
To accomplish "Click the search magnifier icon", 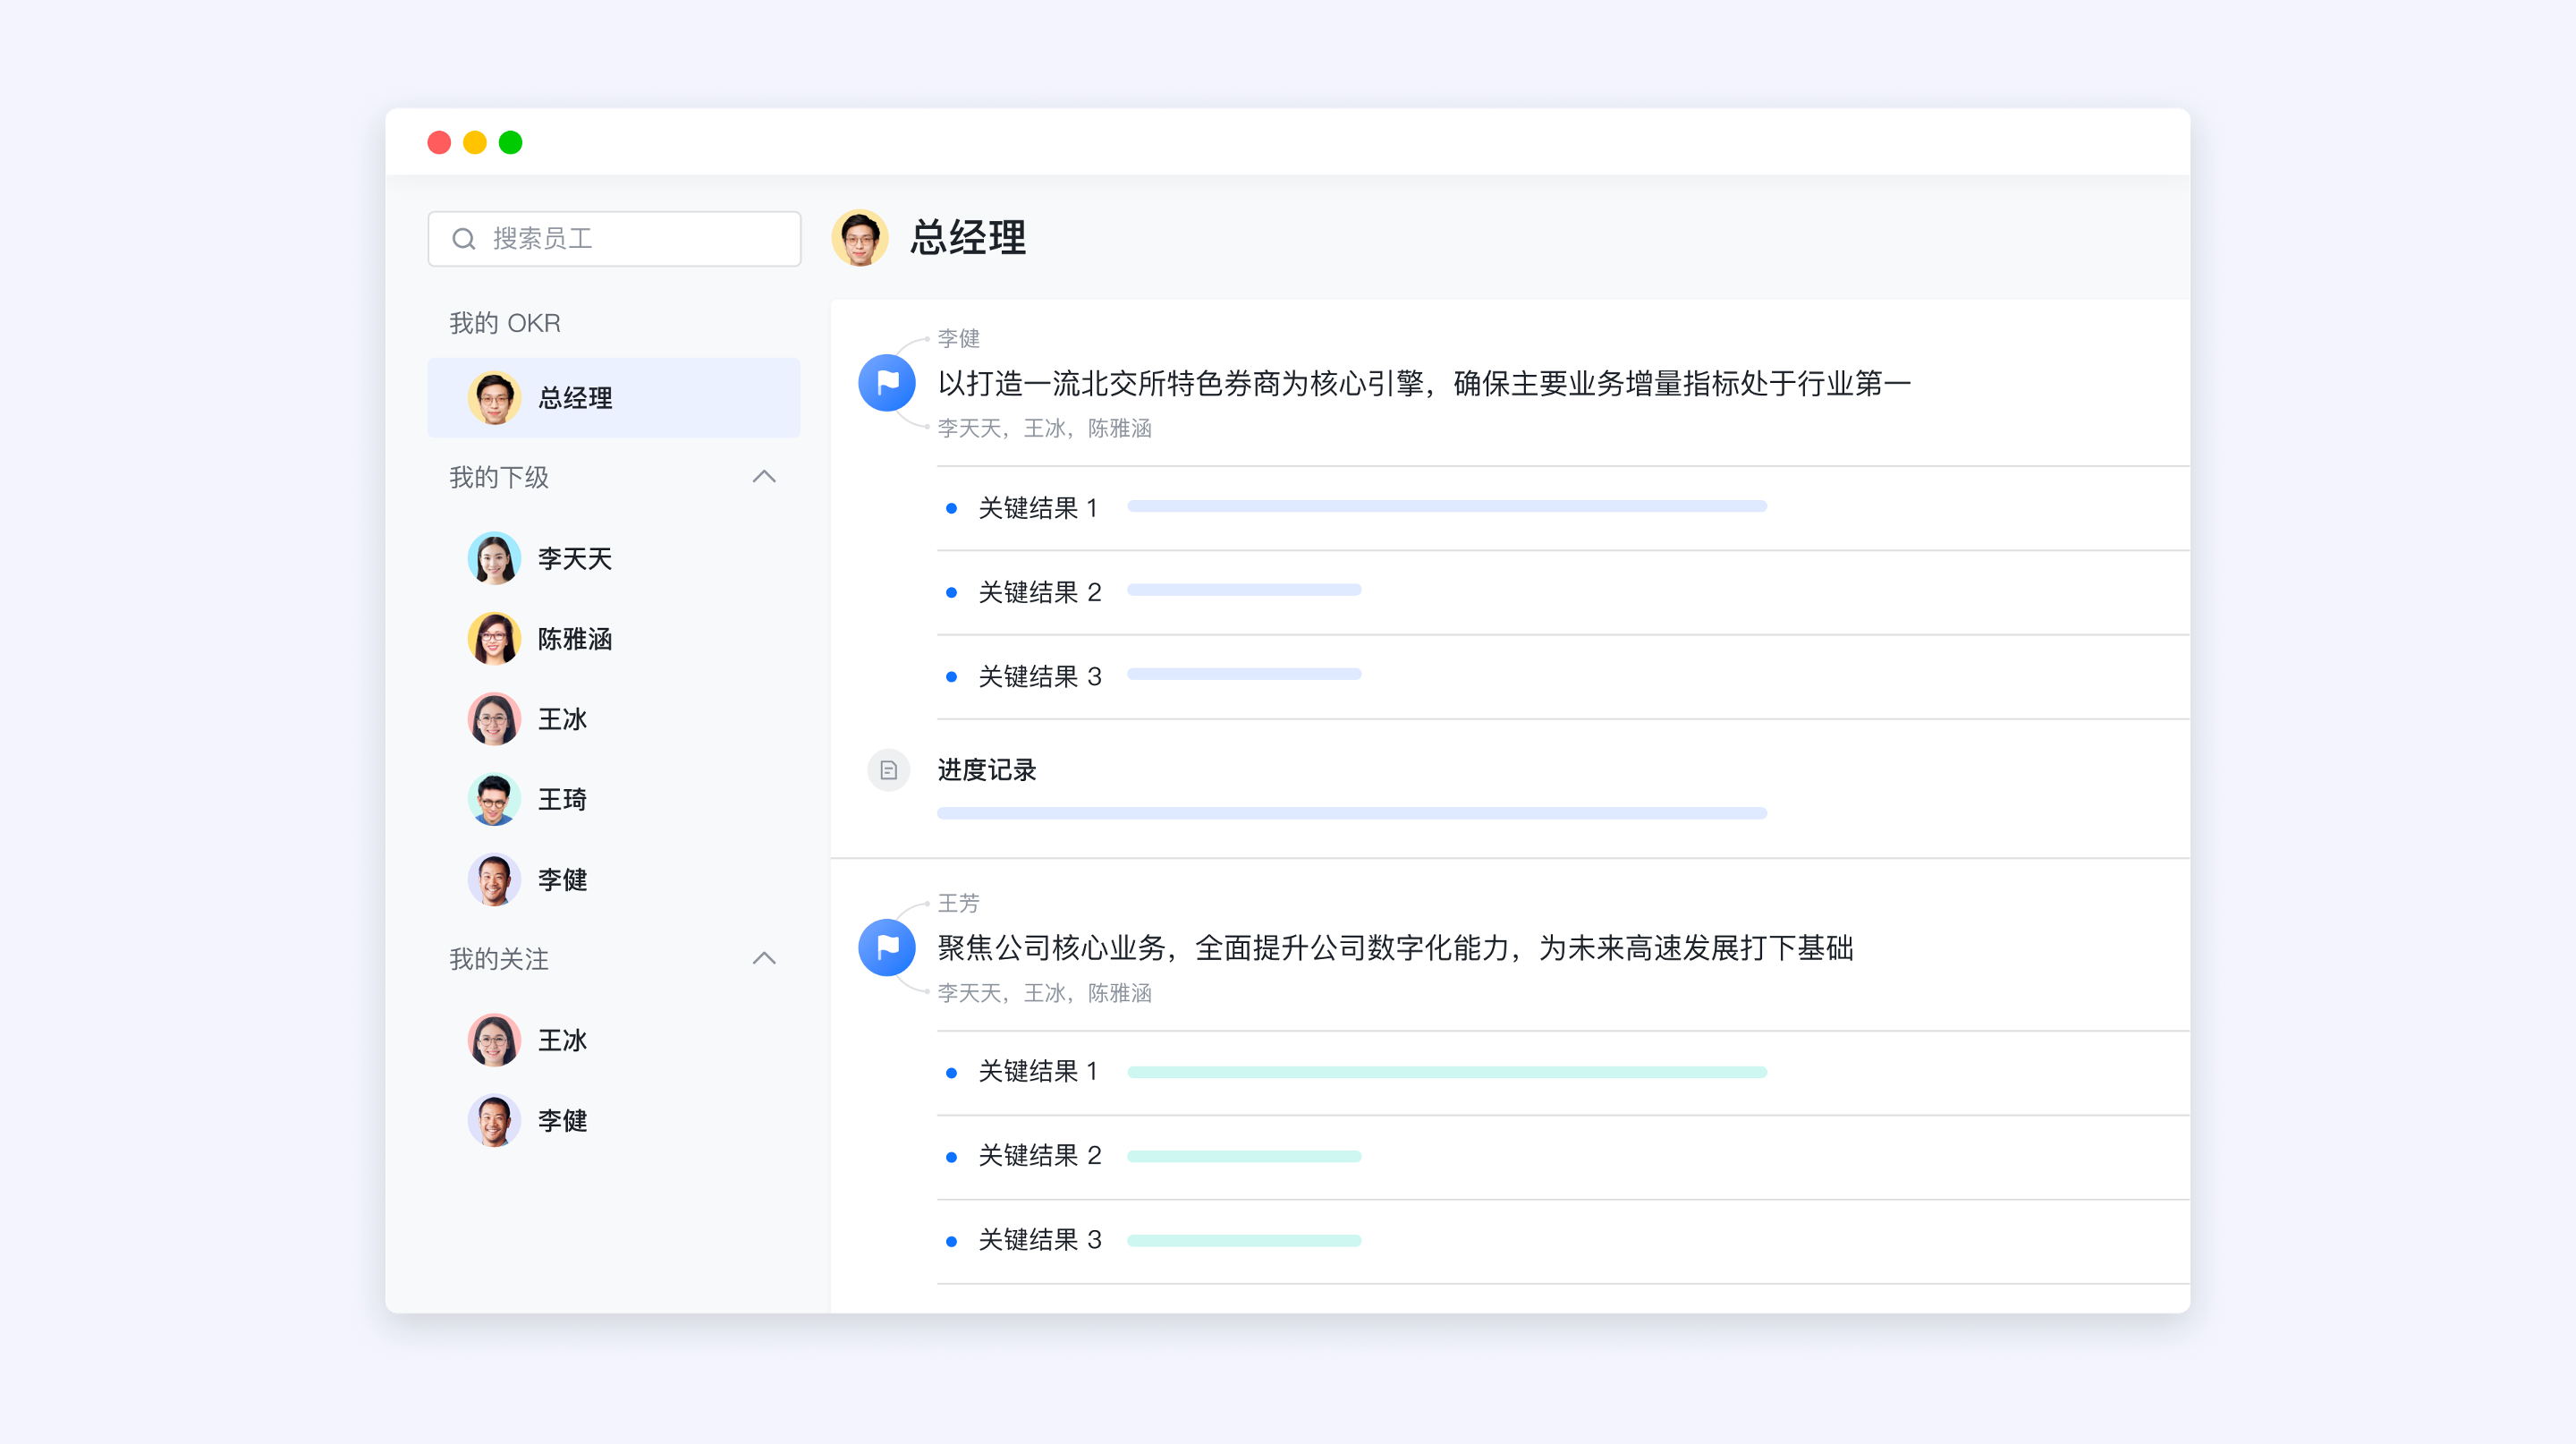I will point(463,239).
